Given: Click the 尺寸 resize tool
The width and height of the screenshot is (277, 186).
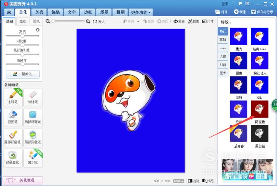Looking at the screenshot, I should click(208, 21).
